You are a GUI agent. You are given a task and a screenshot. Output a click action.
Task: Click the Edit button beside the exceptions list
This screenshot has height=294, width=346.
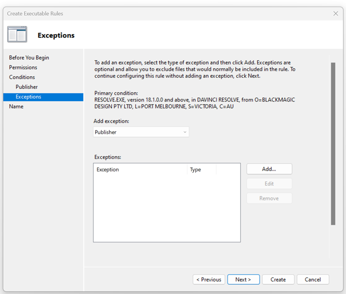coord(269,184)
